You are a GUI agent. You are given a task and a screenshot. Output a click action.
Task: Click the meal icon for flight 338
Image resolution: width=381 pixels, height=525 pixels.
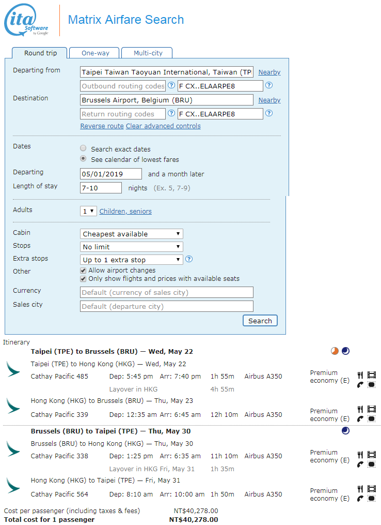click(360, 455)
